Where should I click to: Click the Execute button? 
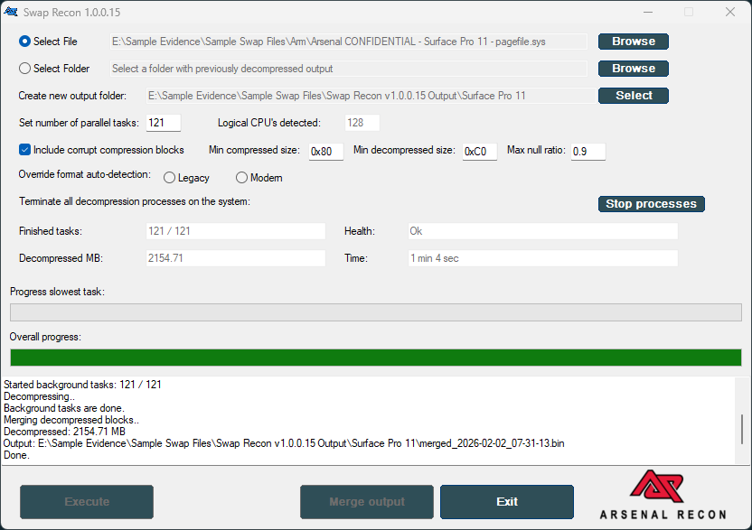tap(87, 502)
